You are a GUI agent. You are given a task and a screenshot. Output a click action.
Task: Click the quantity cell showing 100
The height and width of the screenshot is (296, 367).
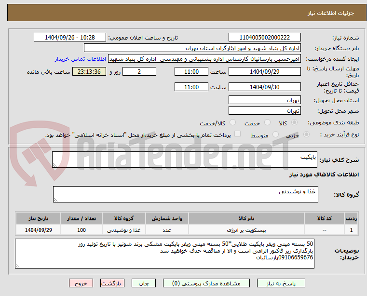coord(82,230)
